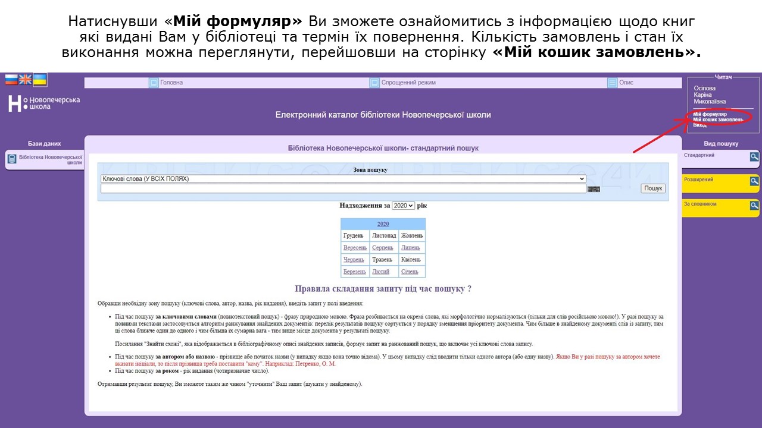Image resolution: width=762 pixels, height=428 pixels.
Task: Click the Новопечерська школа logo
Action: tap(43, 103)
